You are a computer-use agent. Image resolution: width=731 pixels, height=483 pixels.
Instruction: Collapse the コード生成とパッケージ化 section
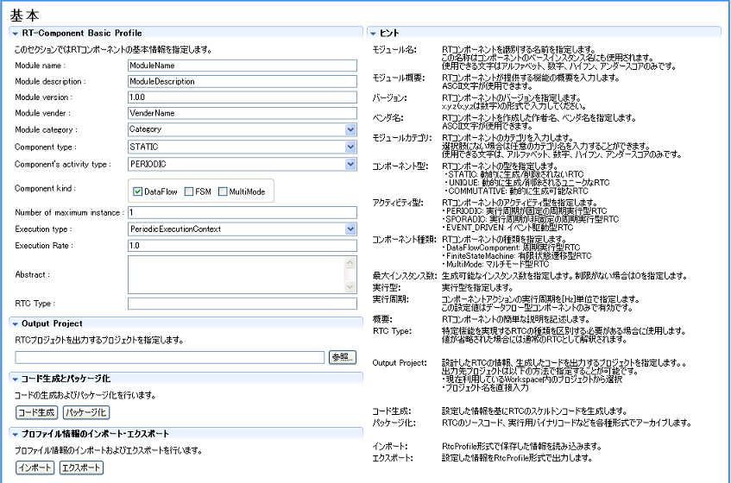pyautogui.click(x=15, y=379)
